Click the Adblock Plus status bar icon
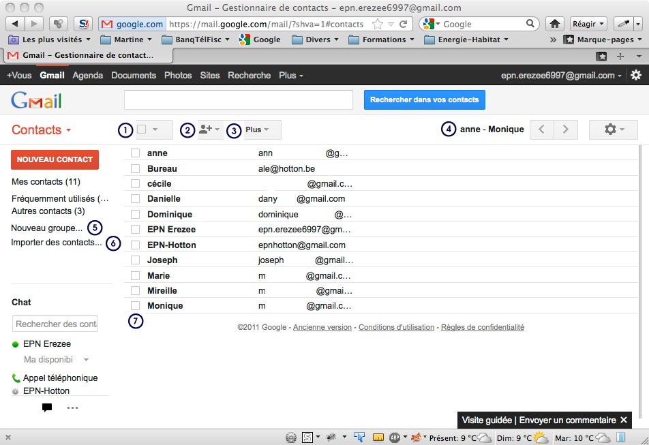Screen dimensions: 649x445 395,437
